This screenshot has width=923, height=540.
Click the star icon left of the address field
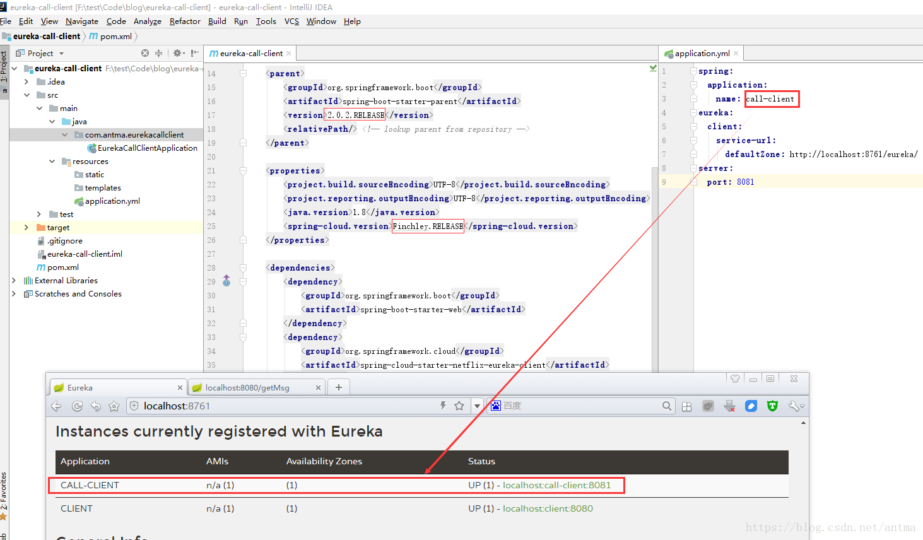tap(114, 406)
